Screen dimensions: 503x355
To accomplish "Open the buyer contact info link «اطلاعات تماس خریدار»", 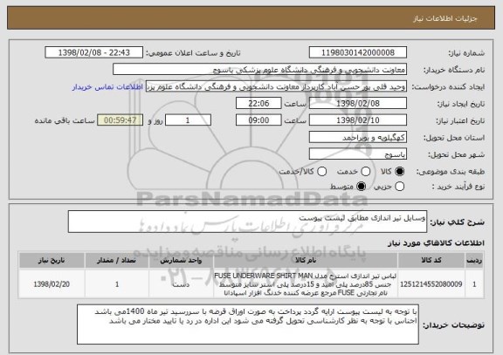I will click(107, 87).
